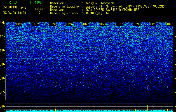Click the tall yellow spike under 1929

click(148, 108)
